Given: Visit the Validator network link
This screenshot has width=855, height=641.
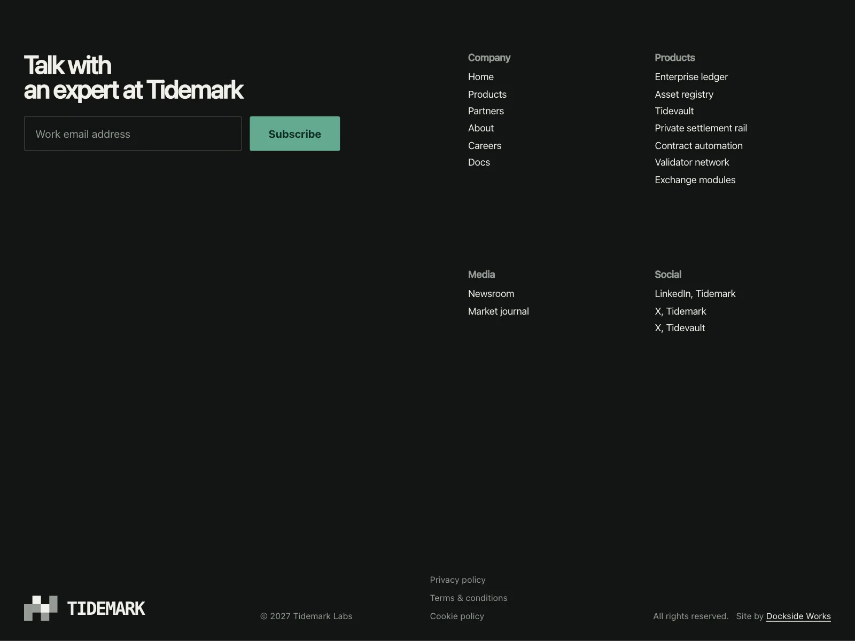Looking at the screenshot, I should click(691, 162).
